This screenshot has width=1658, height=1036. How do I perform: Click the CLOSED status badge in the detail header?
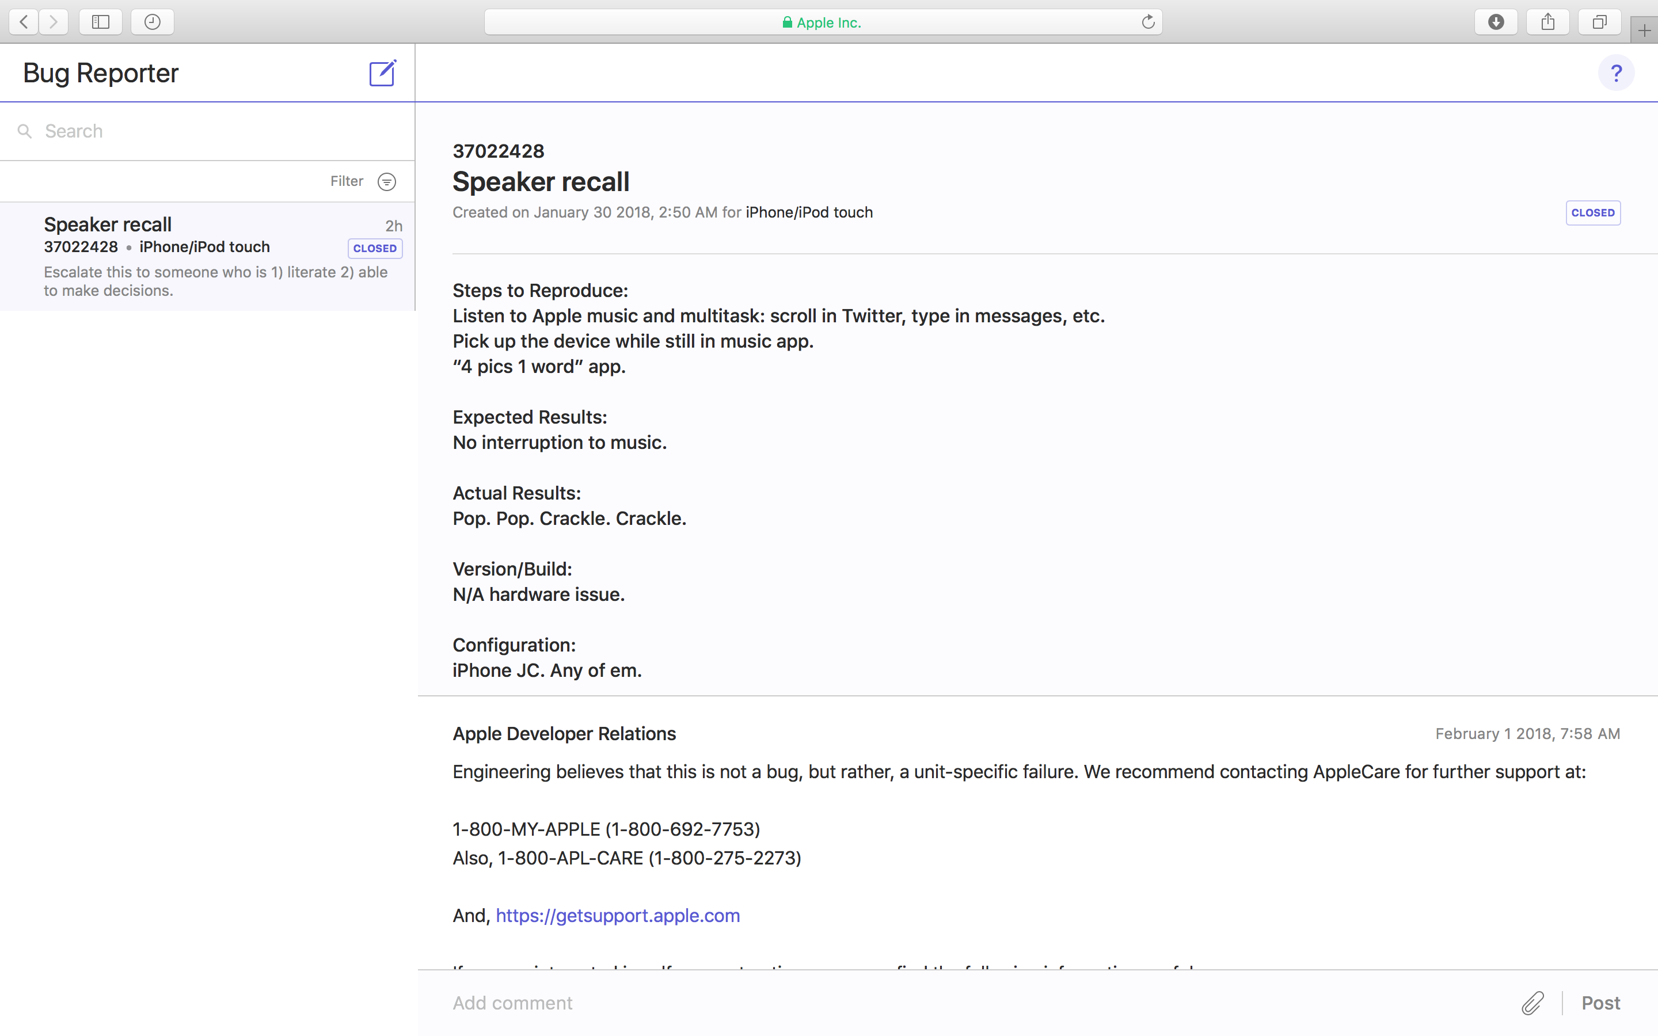pyautogui.click(x=1593, y=212)
